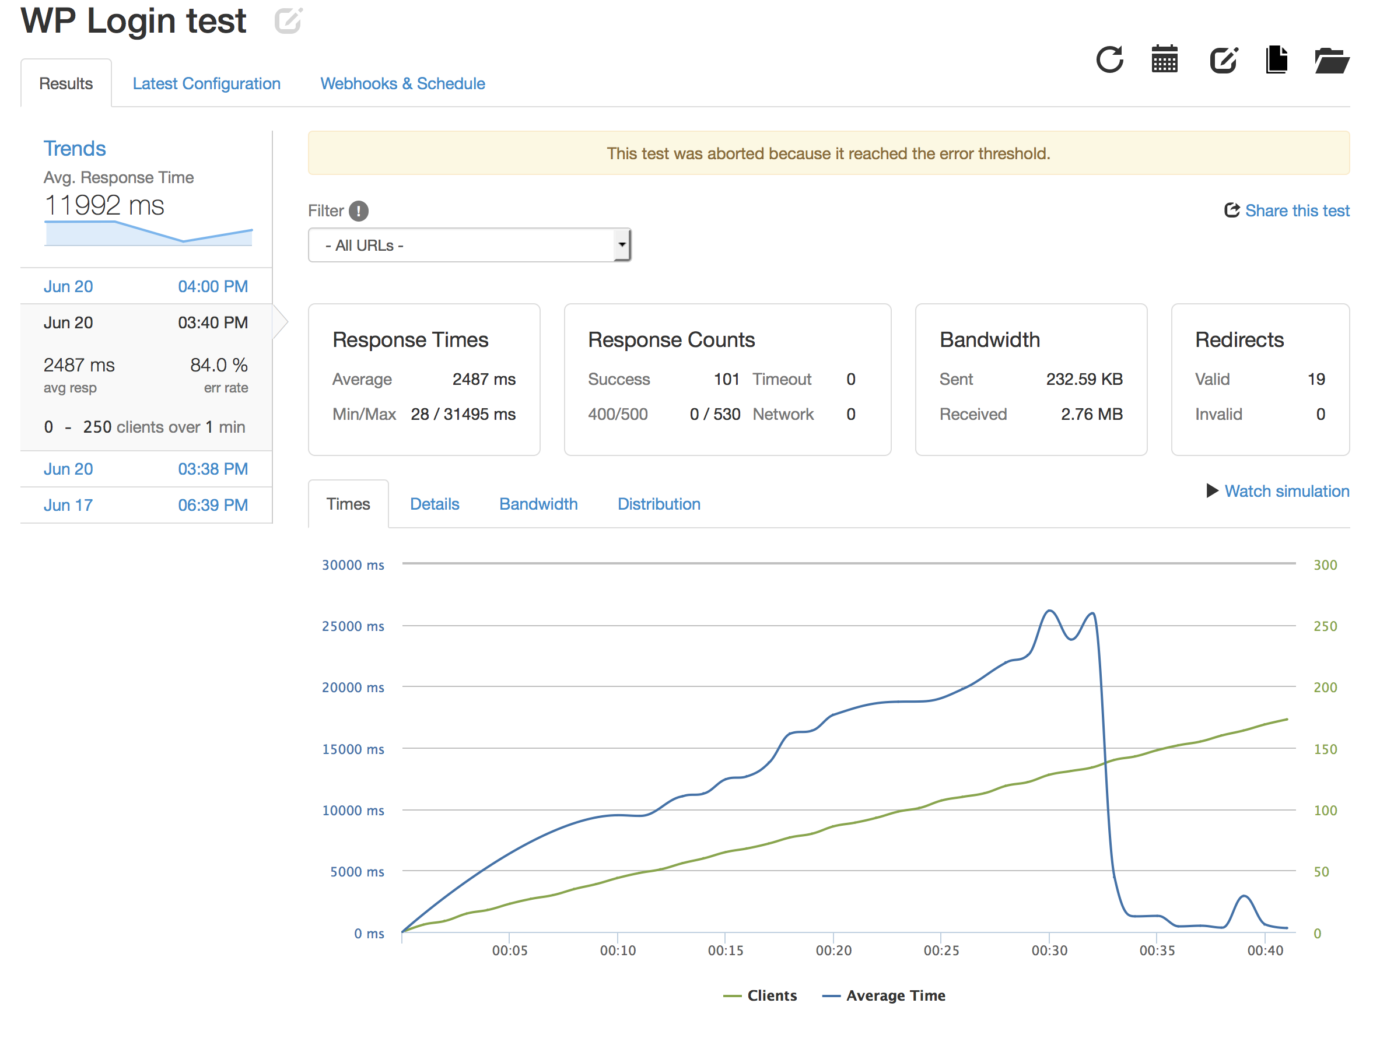The height and width of the screenshot is (1038, 1394).
Task: Switch to the Details tab
Action: coord(435,504)
